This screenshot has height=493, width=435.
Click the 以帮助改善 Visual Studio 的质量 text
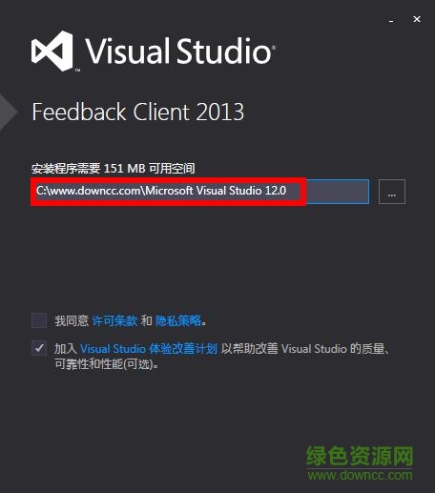click(304, 349)
